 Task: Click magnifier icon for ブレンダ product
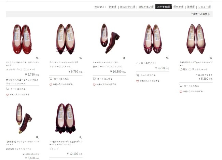pos(81,137)
